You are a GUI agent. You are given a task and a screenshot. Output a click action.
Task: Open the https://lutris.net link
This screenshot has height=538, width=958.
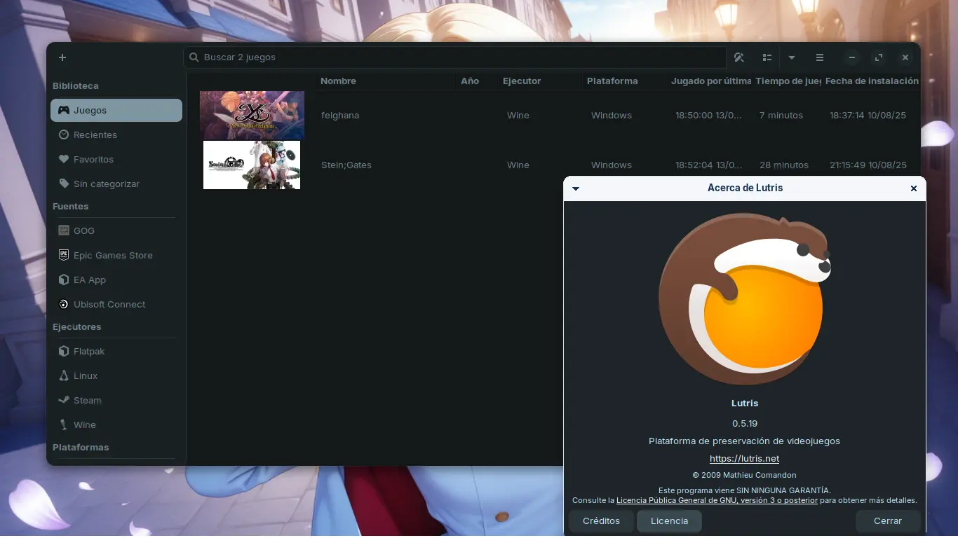744,459
